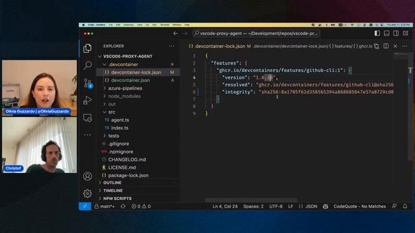Open Changes compare icon in editor toolbar

(377, 46)
